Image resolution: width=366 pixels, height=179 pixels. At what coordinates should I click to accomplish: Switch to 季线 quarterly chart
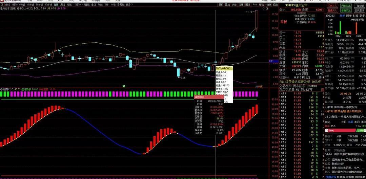[94, 4]
